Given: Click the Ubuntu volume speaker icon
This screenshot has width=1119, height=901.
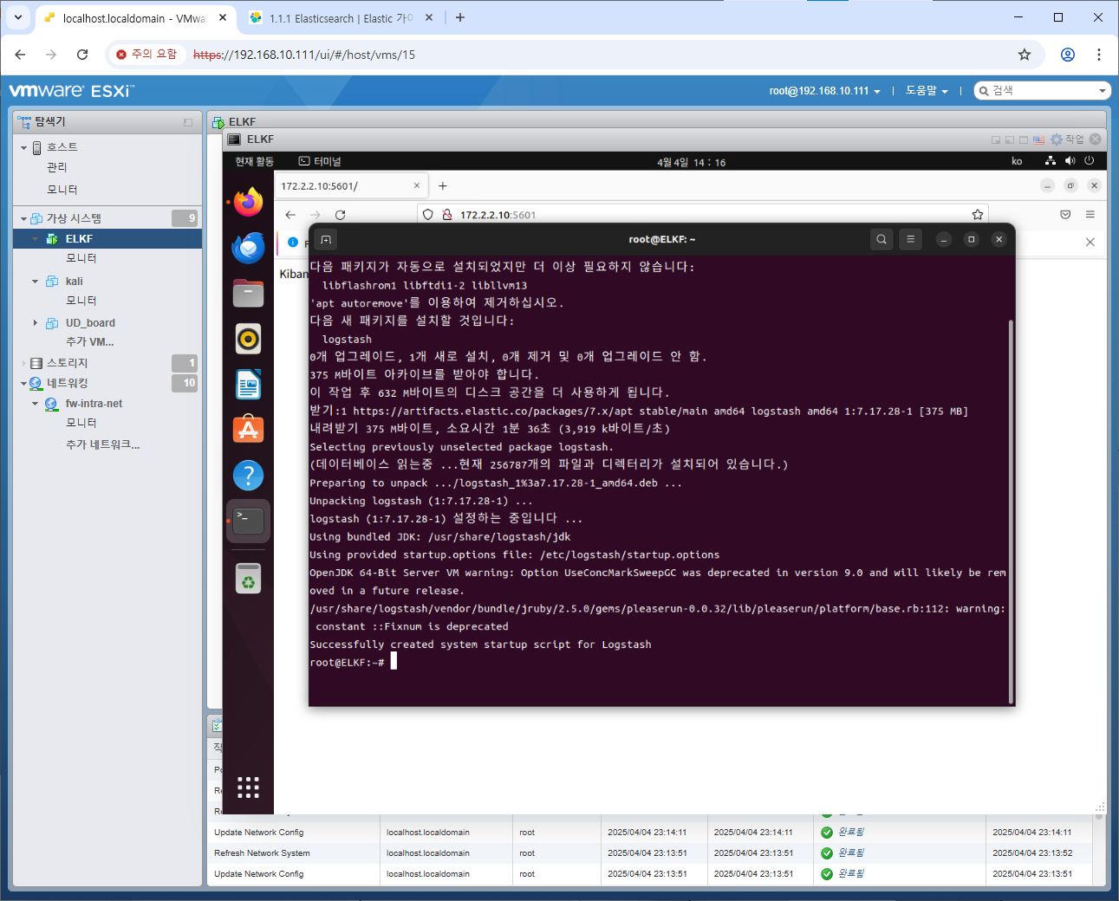Looking at the screenshot, I should pyautogui.click(x=1070, y=161).
